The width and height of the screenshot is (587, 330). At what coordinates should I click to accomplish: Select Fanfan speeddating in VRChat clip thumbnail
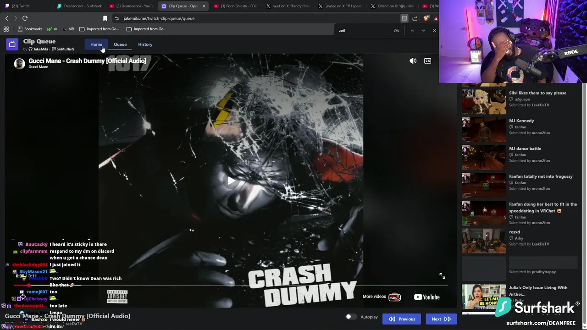pos(484,213)
